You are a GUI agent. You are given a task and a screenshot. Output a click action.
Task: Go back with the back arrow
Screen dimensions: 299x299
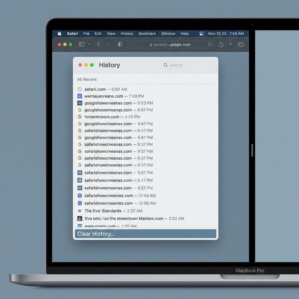tap(98, 44)
